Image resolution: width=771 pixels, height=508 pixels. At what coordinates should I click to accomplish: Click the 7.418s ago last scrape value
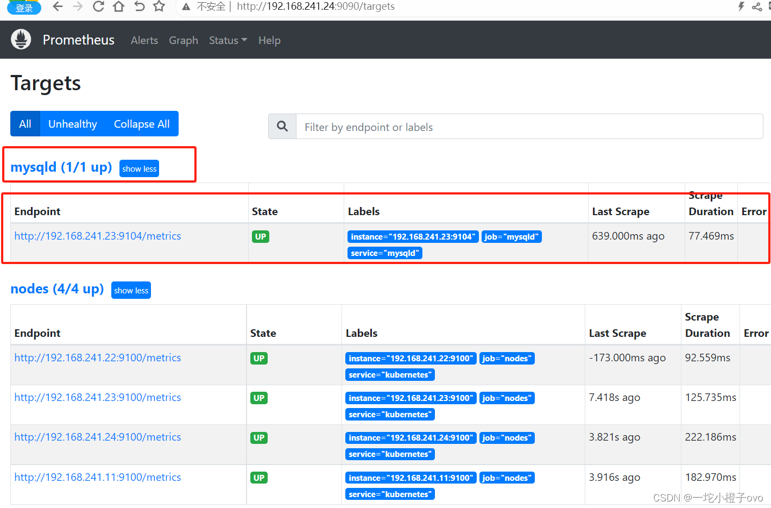pos(615,397)
